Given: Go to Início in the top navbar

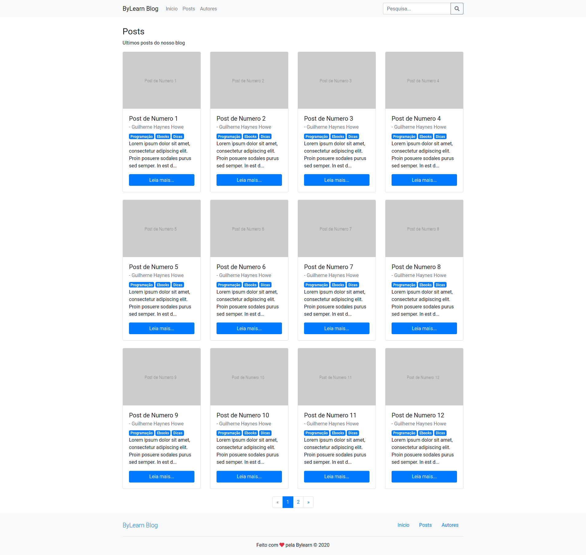Looking at the screenshot, I should coord(172,9).
